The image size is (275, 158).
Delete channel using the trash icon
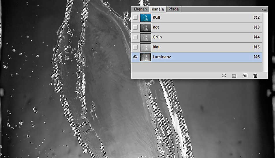(x=255, y=75)
